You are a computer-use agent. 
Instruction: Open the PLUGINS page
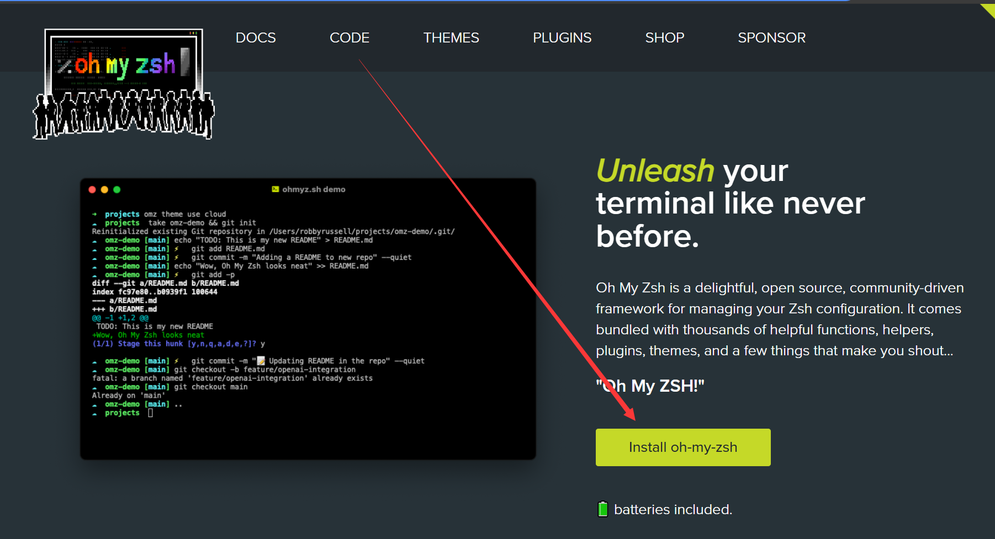(x=562, y=38)
